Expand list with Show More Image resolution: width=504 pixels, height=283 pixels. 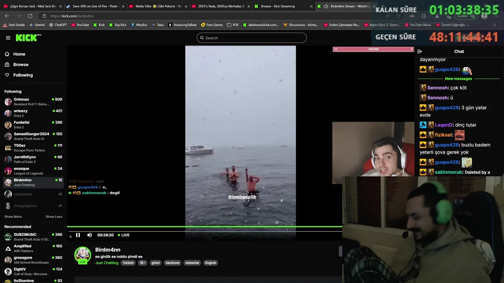pyautogui.click(x=13, y=217)
